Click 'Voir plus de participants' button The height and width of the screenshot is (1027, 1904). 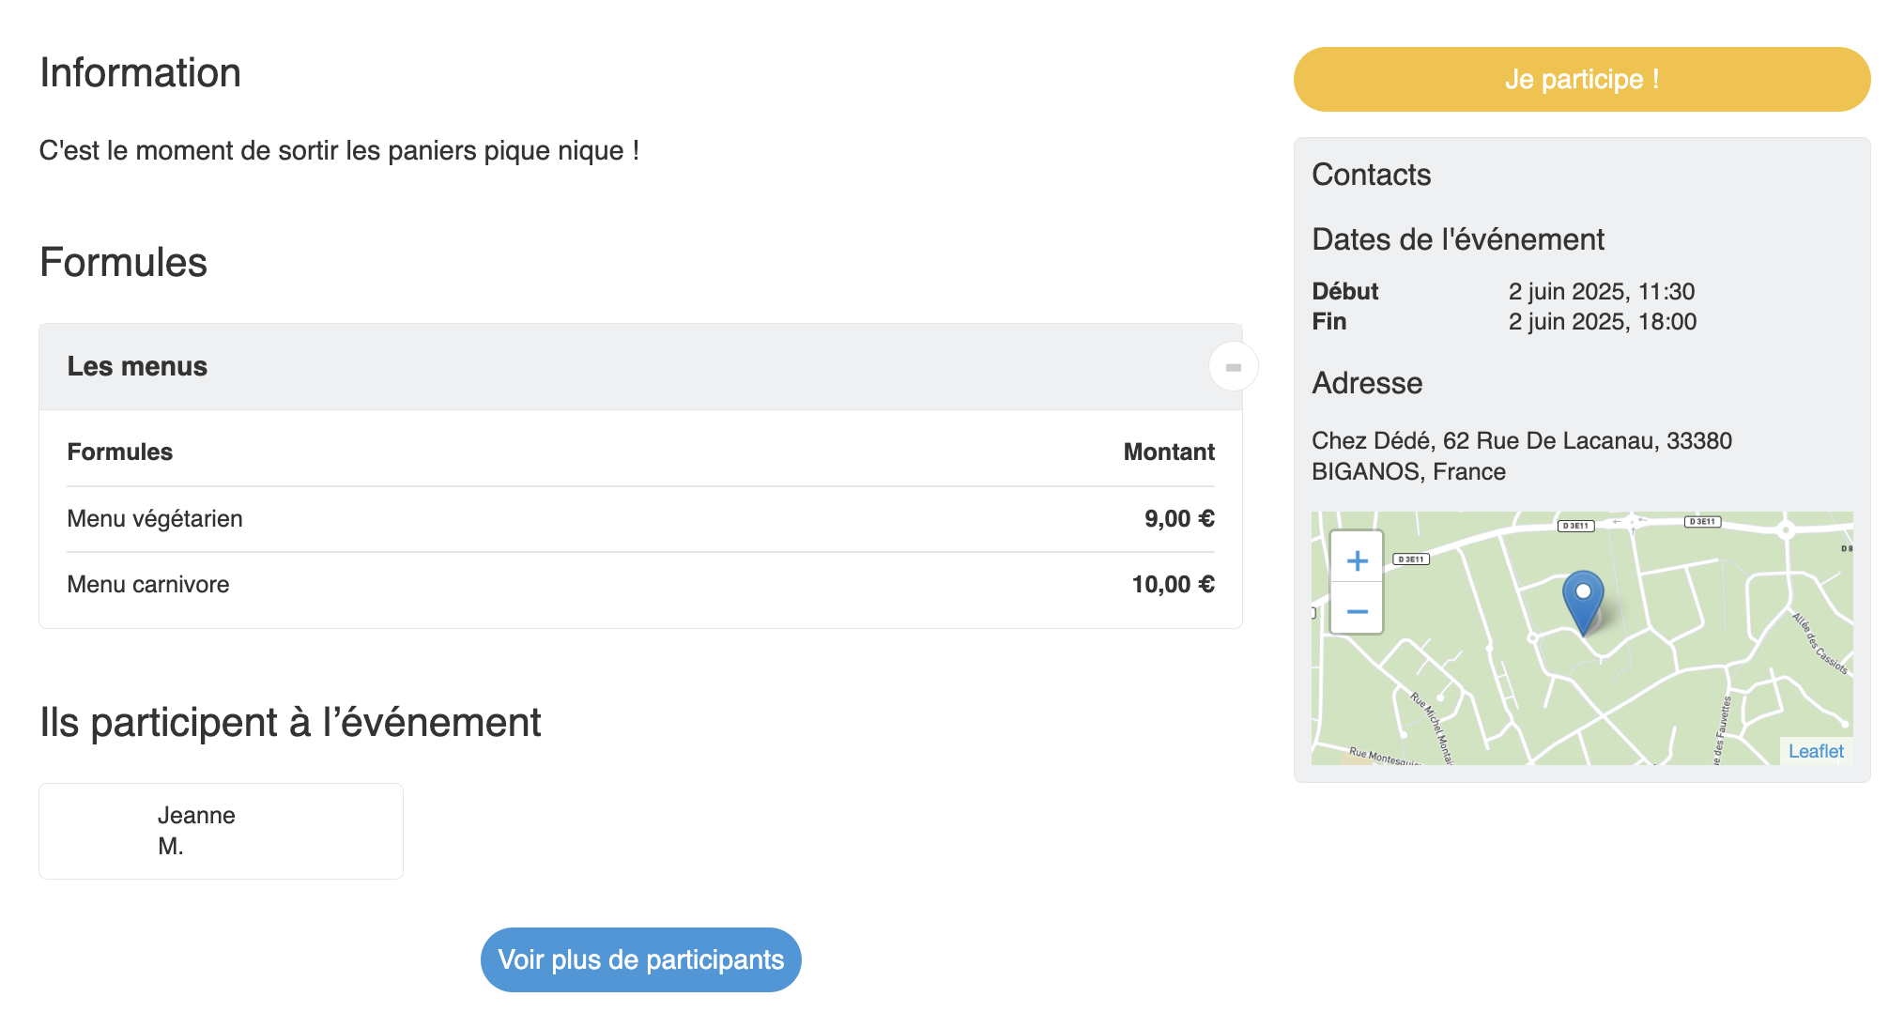[641, 959]
